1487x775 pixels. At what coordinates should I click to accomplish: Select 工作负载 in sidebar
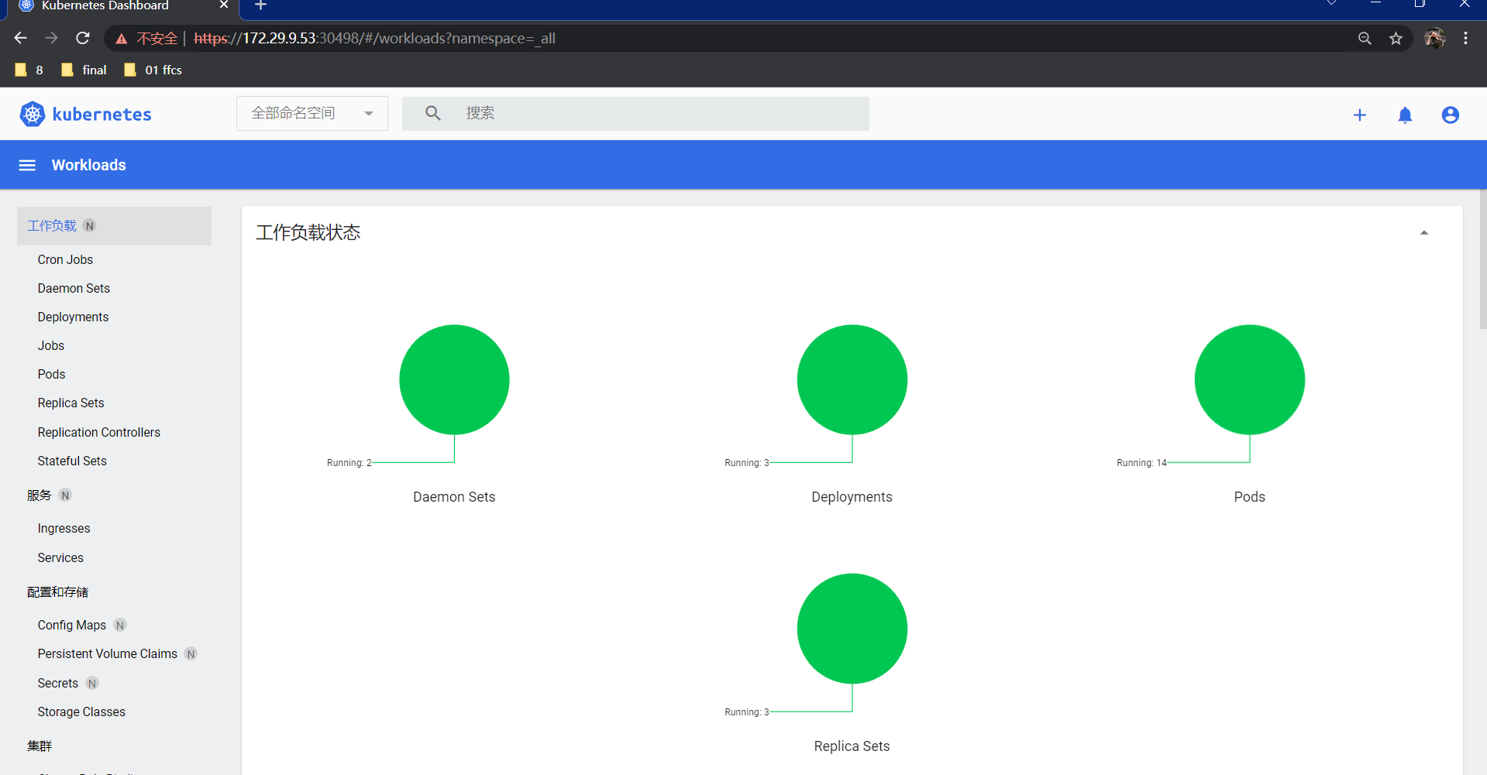click(x=114, y=226)
